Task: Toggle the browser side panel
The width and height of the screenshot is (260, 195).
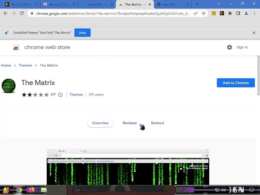Action: click(238, 13)
